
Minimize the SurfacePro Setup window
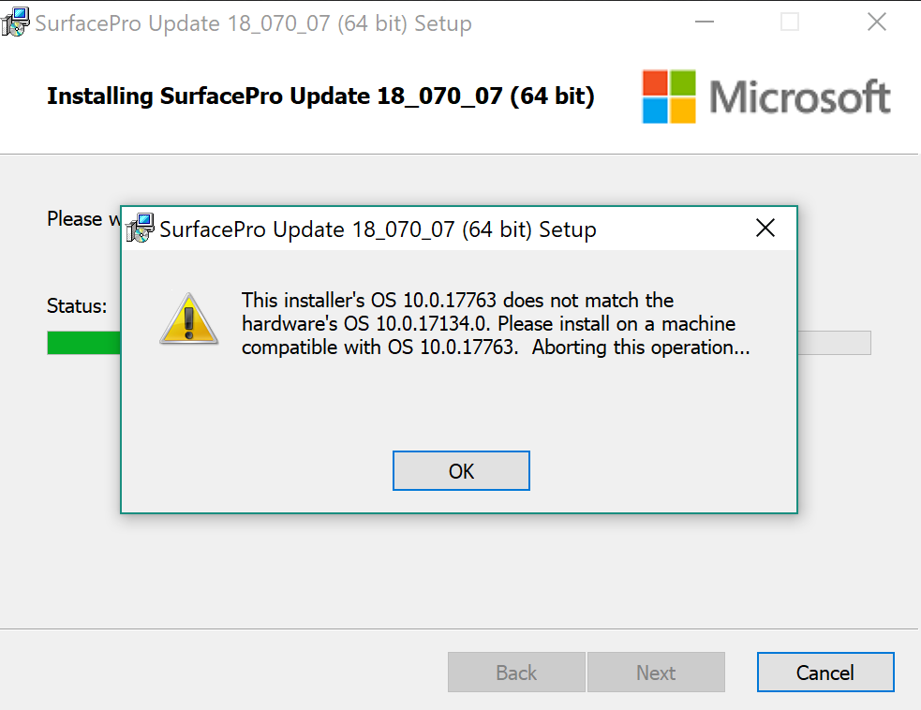point(705,22)
